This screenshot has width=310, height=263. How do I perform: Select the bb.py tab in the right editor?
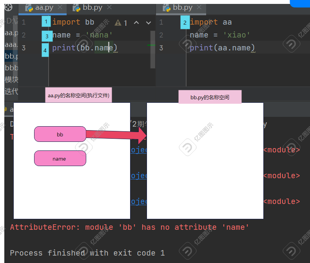tap(181, 8)
